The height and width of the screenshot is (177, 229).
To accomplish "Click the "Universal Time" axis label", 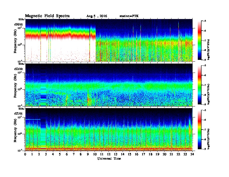I will tap(109, 158).
